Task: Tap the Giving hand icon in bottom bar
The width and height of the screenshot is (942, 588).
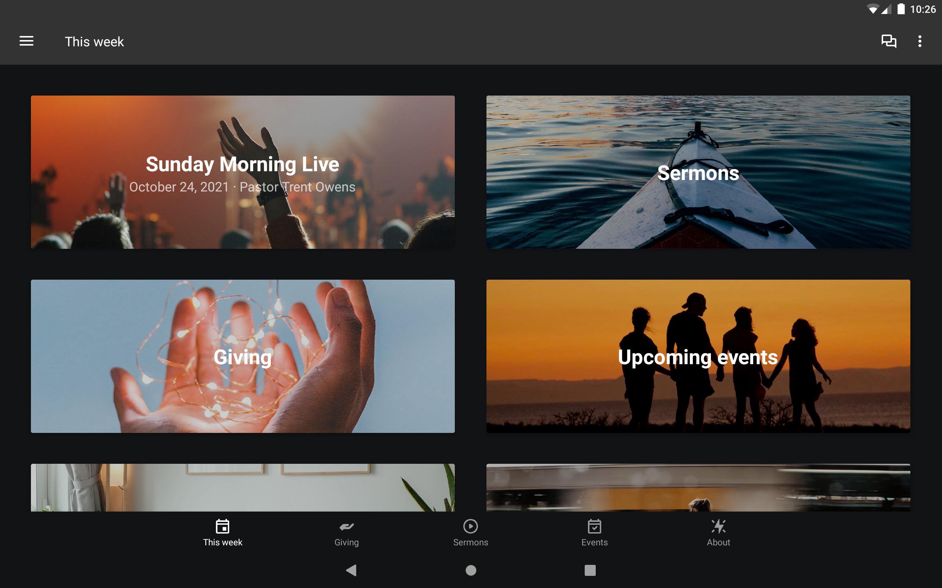Action: click(346, 527)
